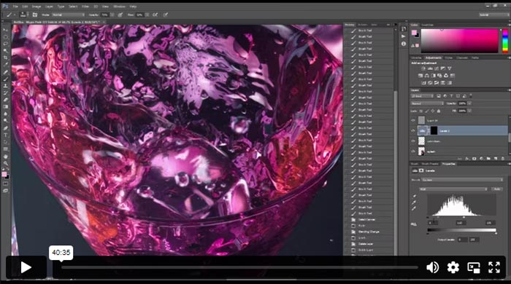
Task: Play the video
Action: coord(26,267)
